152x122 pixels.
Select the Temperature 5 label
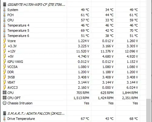point(18,30)
